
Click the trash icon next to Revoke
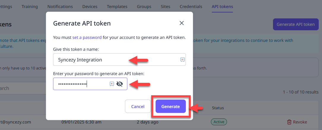tap(289, 122)
